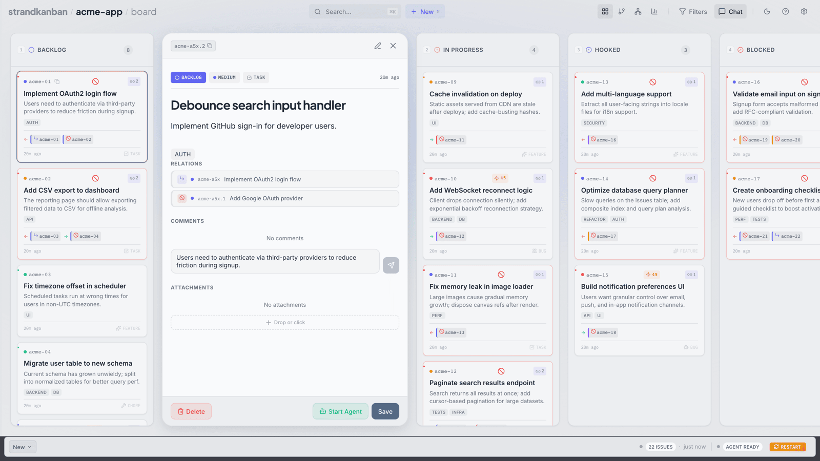Open the git branch view icon
The image size is (820, 461).
pyautogui.click(x=622, y=12)
